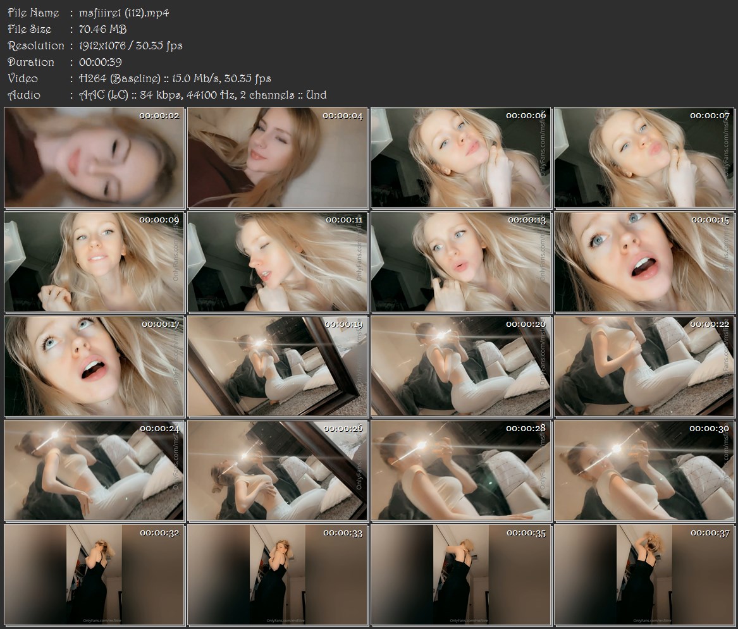Select the final frame stamped 00:00:37
Image resolution: width=738 pixels, height=629 pixels.
644,575
